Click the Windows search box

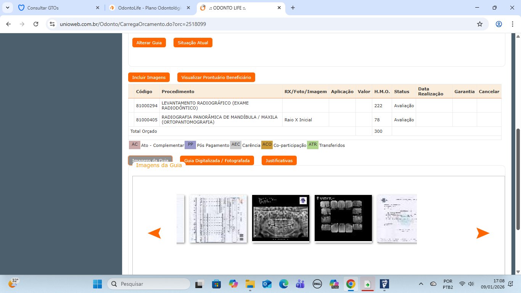pyautogui.click(x=149, y=284)
